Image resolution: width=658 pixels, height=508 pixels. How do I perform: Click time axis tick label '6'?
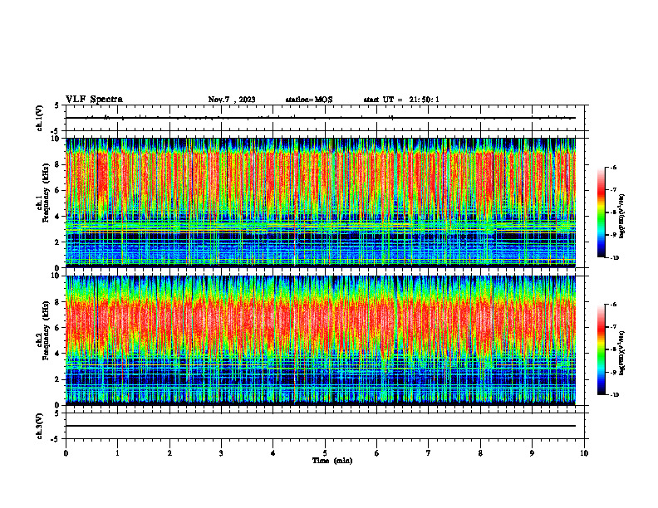click(x=377, y=453)
